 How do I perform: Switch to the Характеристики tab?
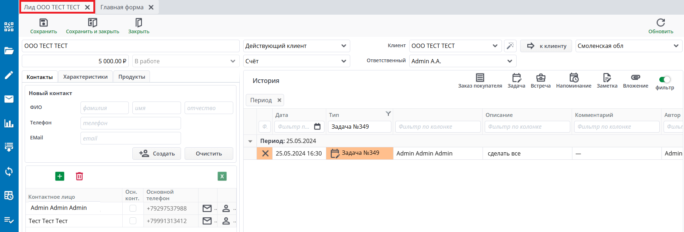click(x=85, y=77)
